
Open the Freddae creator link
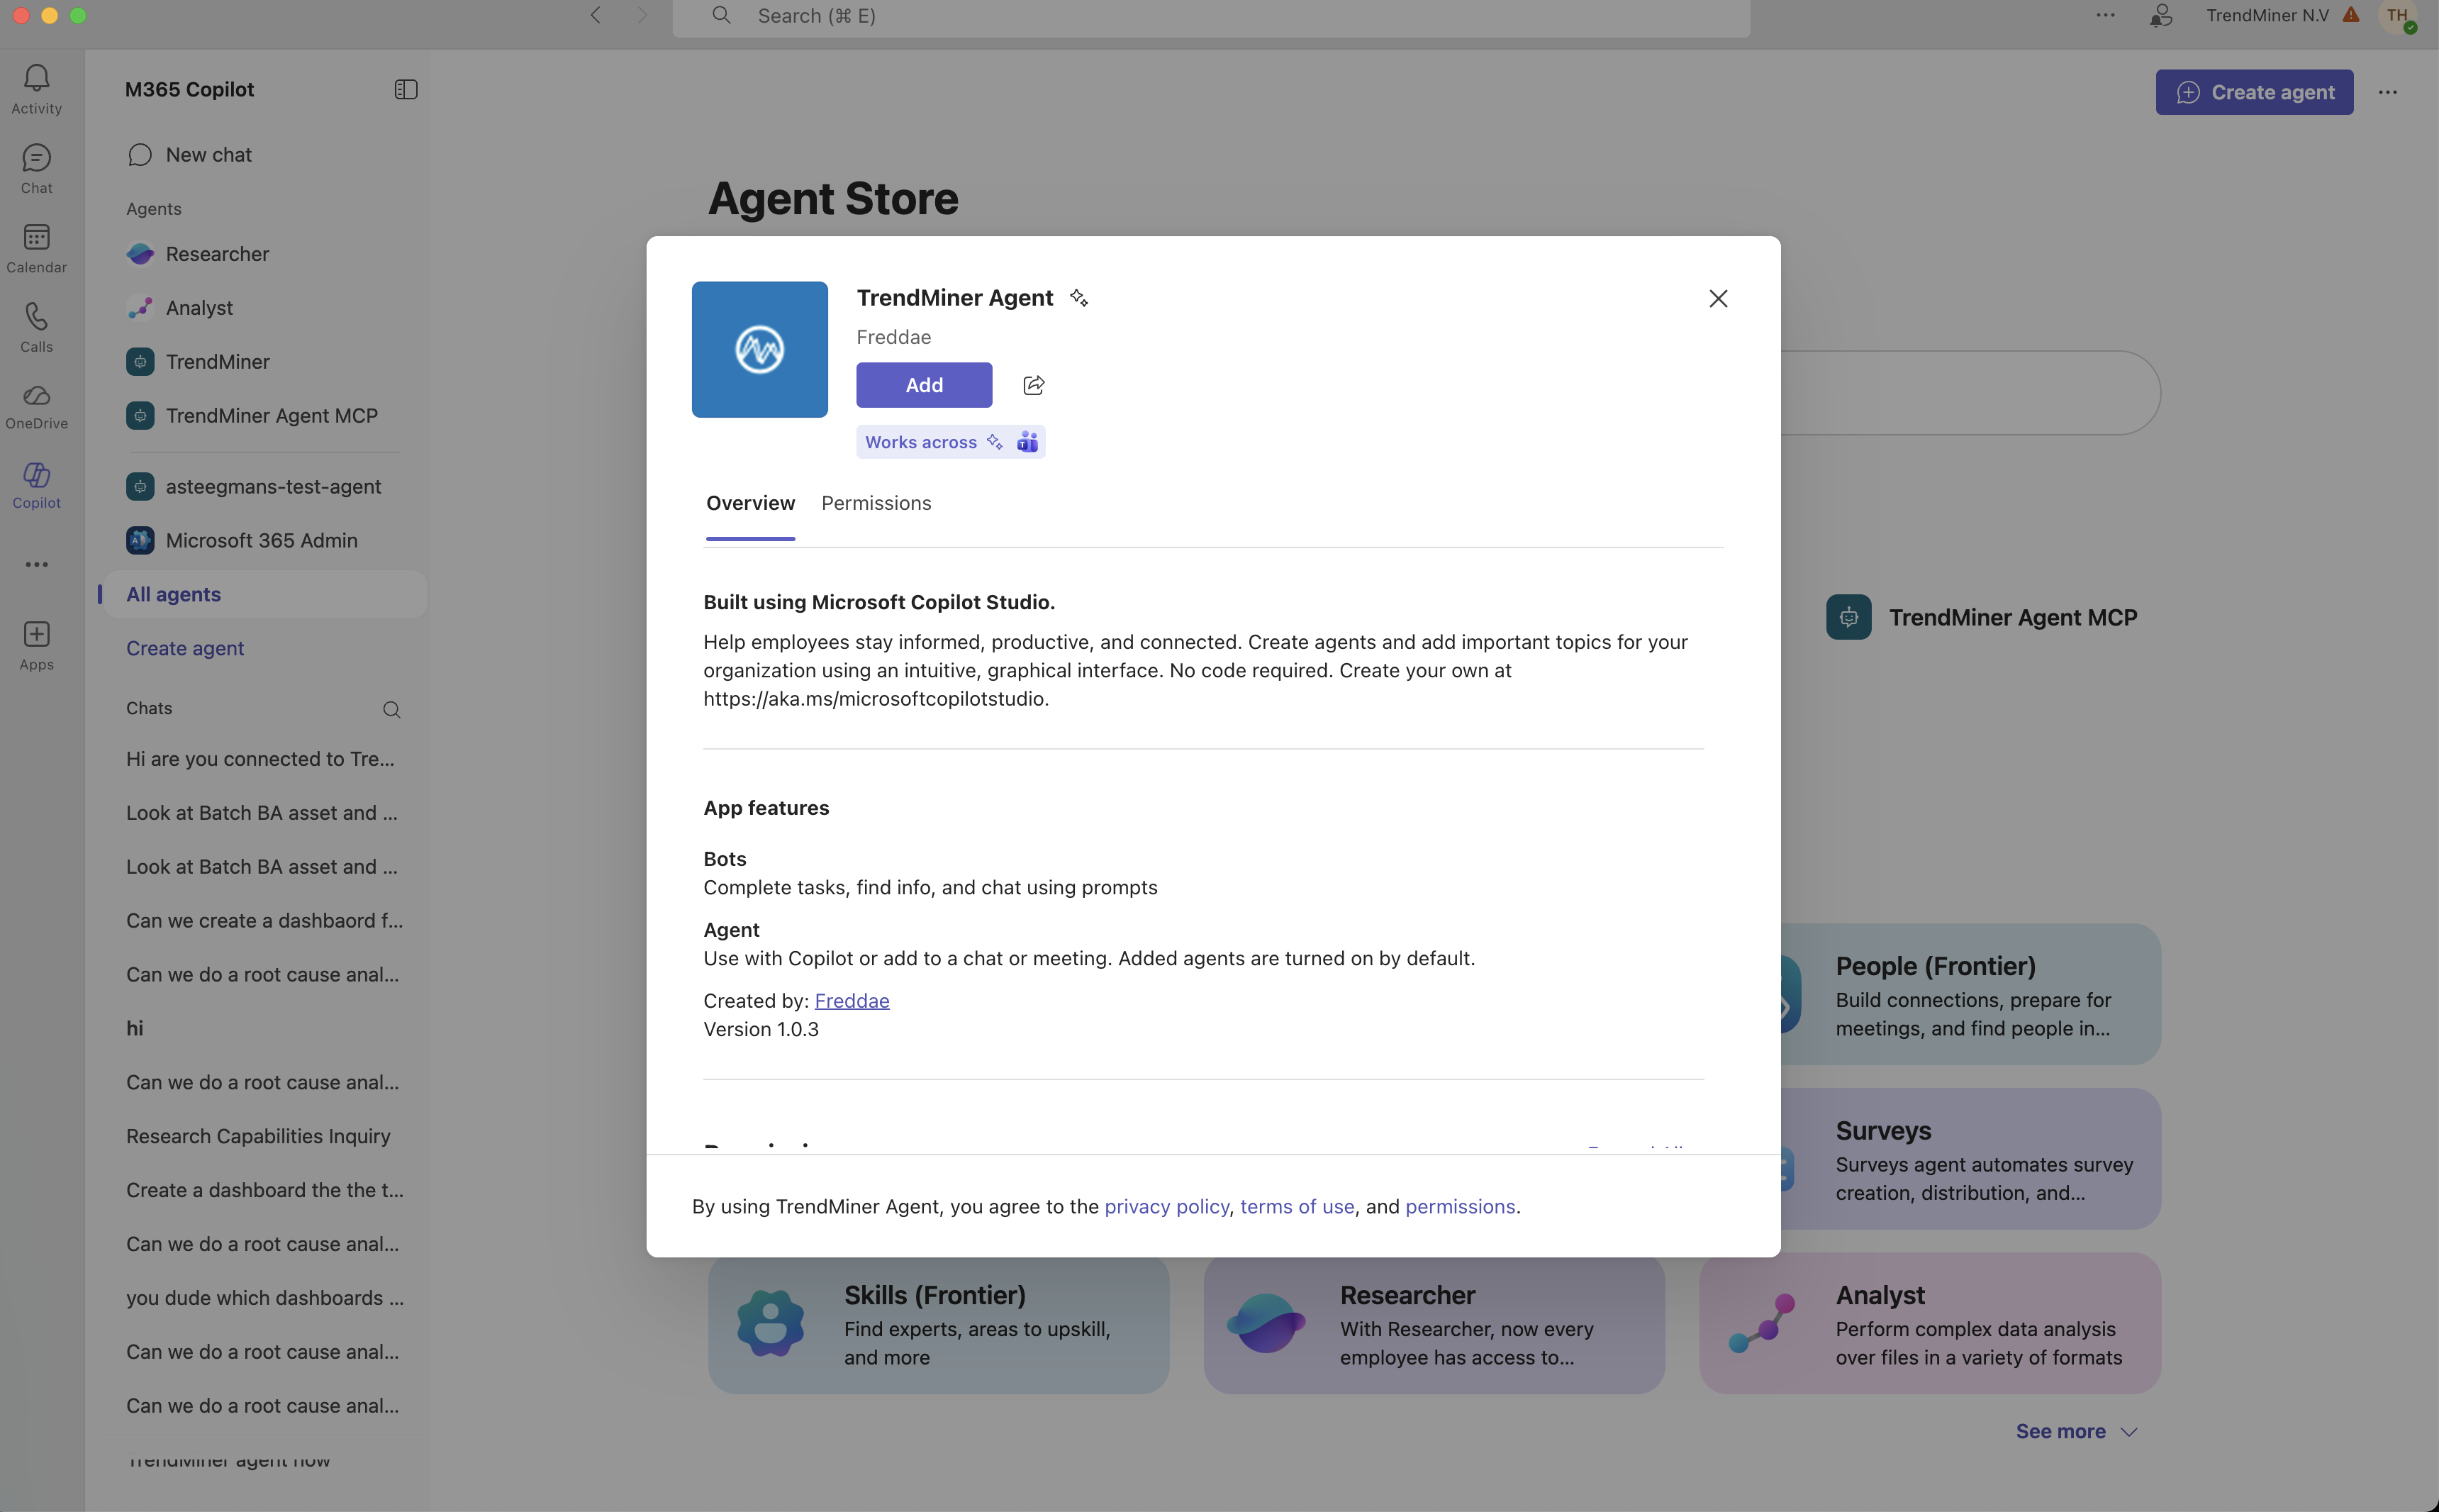pyautogui.click(x=852, y=1001)
